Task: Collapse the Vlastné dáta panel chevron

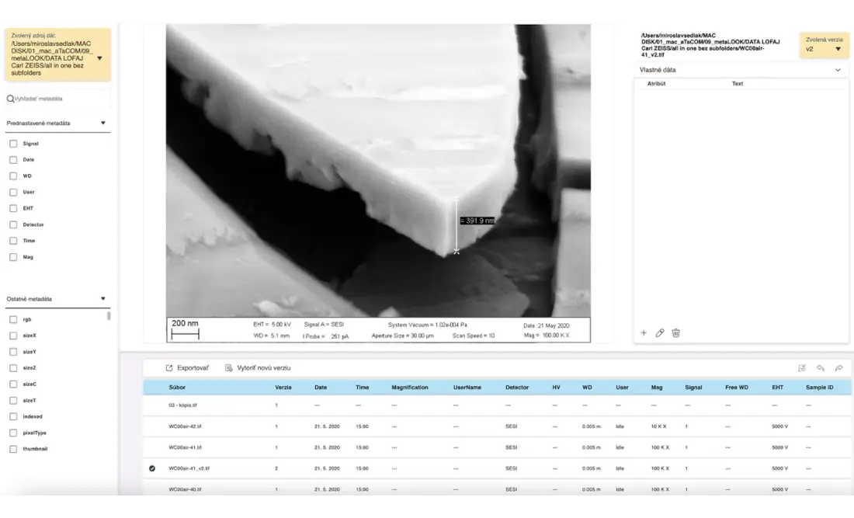Action: pyautogui.click(x=838, y=70)
